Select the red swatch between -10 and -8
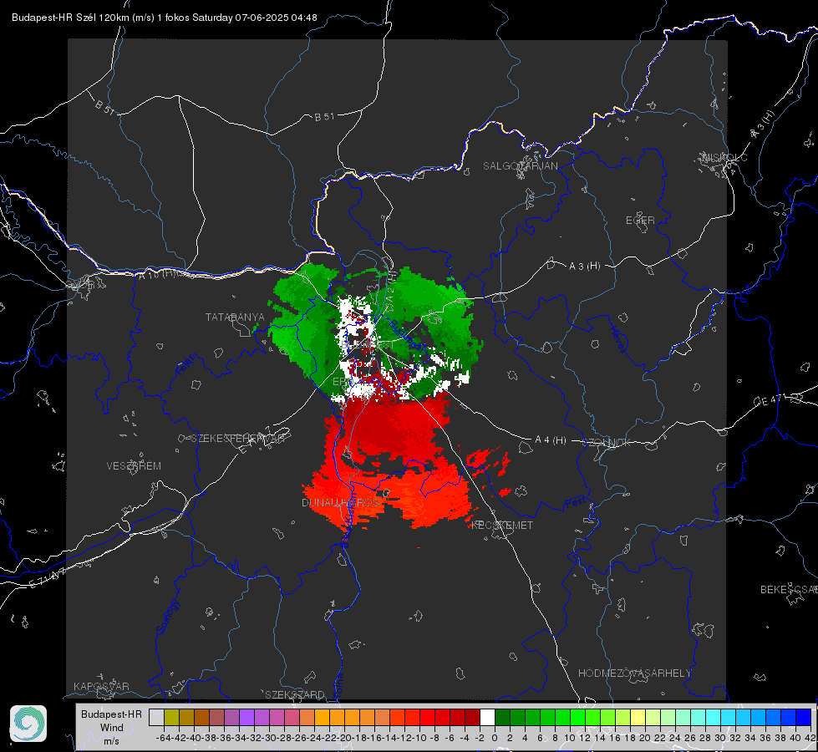The image size is (818, 752). click(427, 717)
